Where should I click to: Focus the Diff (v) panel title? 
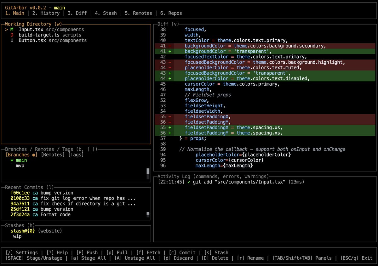point(168,24)
